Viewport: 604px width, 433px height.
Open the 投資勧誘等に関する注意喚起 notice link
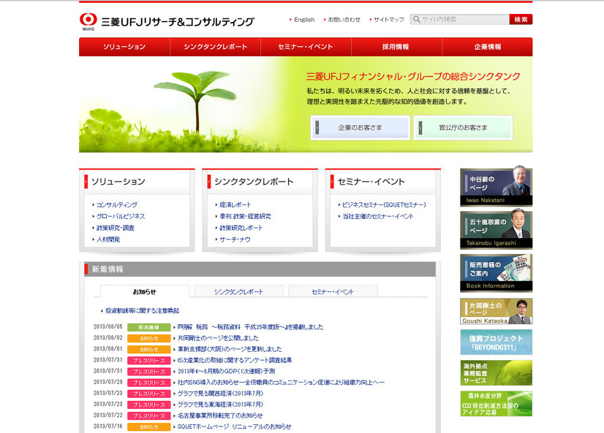point(142,311)
